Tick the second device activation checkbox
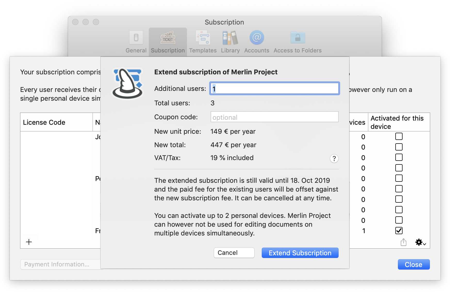This screenshot has width=450, height=292. coord(399,147)
